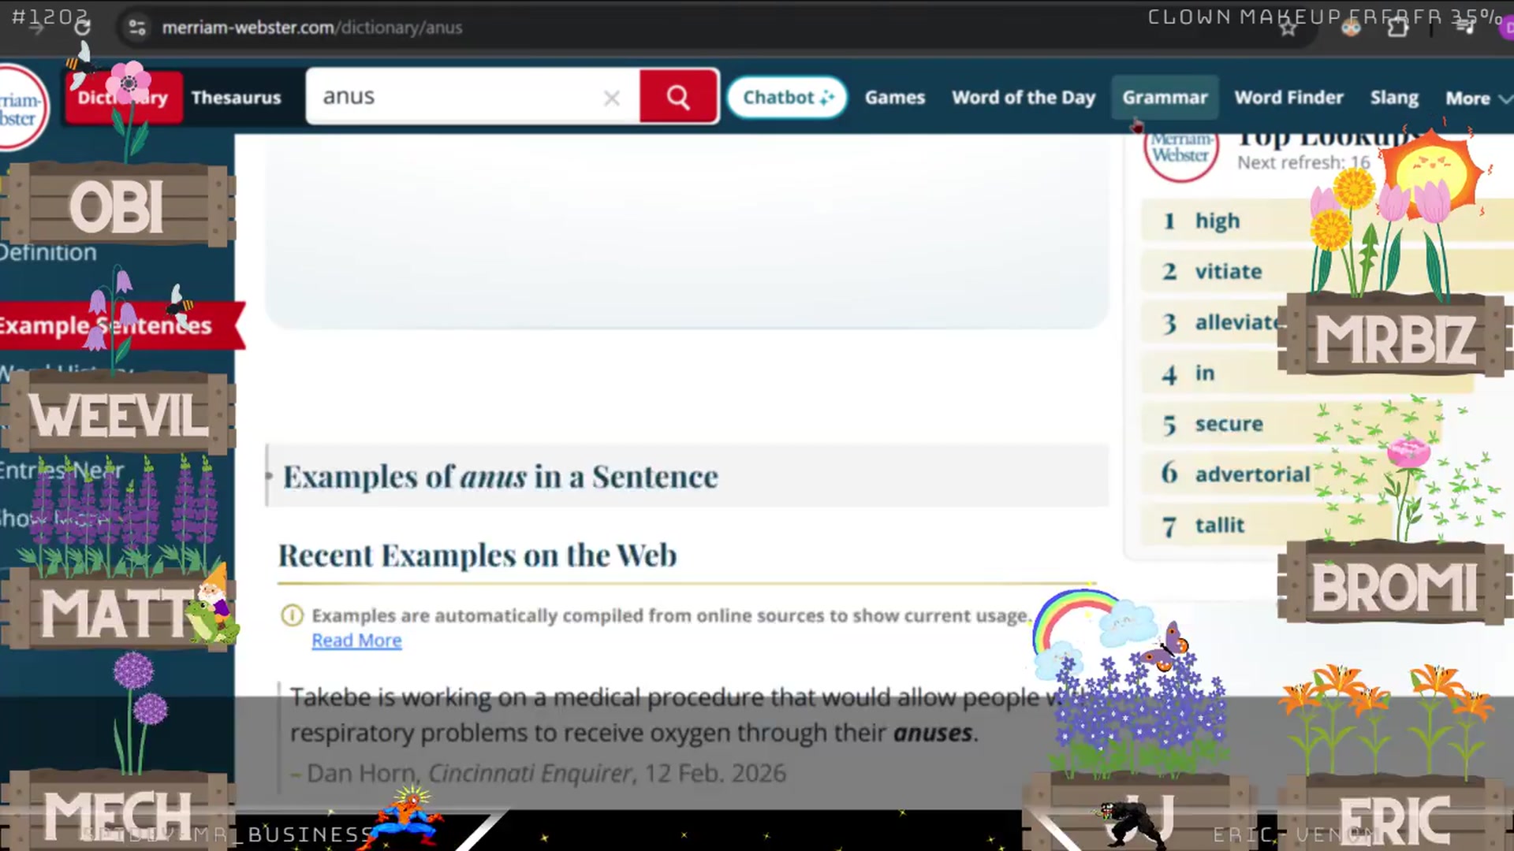Bookmark this page with the star icon
1514x851 pixels.
pyautogui.click(x=1288, y=28)
